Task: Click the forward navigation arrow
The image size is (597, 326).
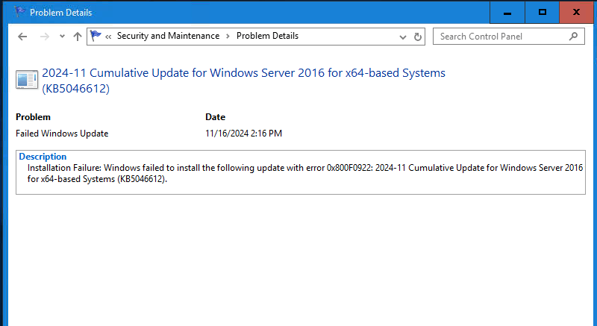Action: point(45,37)
